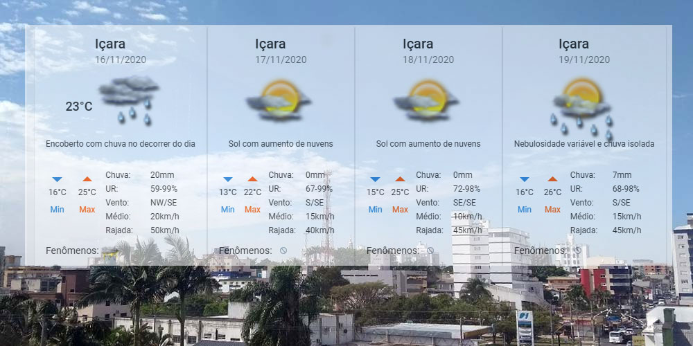Click the Fenômenos icon on the 16/11 card
Image resolution: width=693 pixels, height=346 pixels.
(109, 251)
